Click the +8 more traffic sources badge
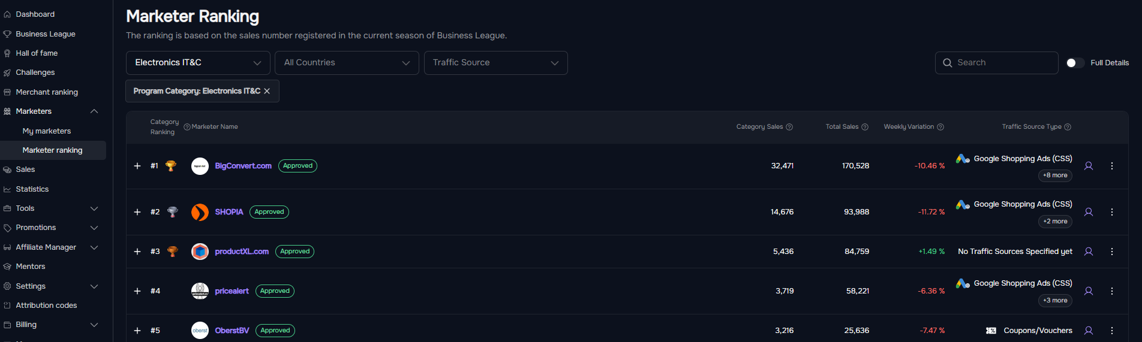This screenshot has height=342, width=1142. coord(1055,175)
